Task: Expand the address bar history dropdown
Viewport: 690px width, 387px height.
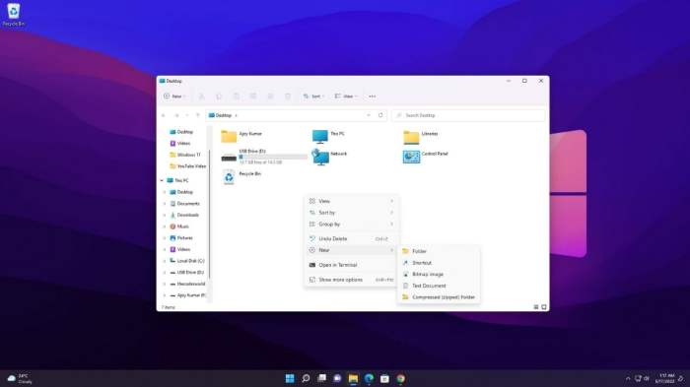Action: pos(369,115)
